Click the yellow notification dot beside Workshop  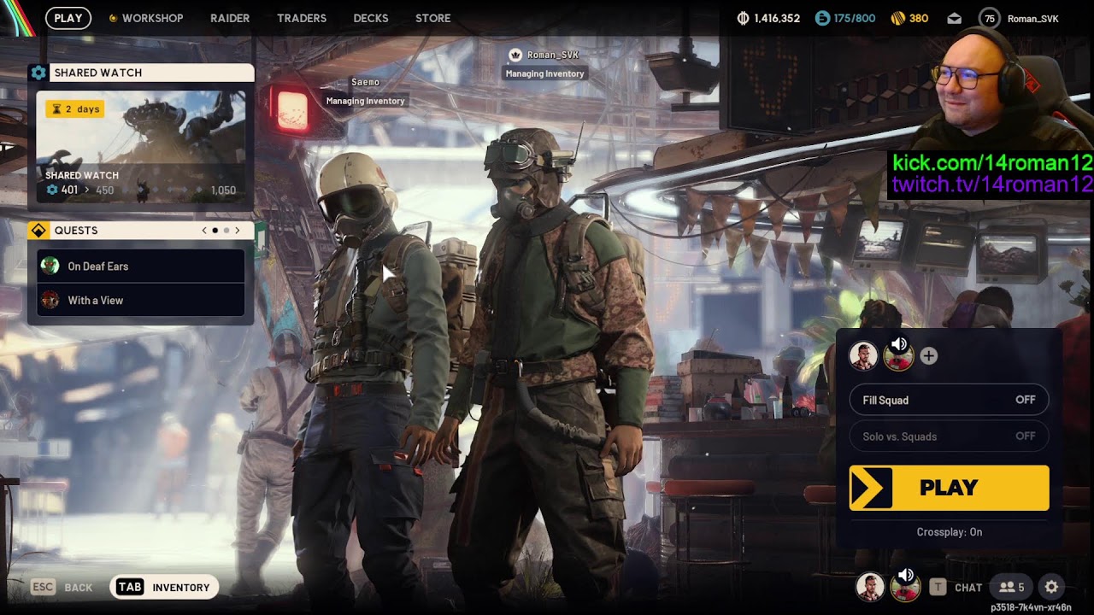(113, 18)
